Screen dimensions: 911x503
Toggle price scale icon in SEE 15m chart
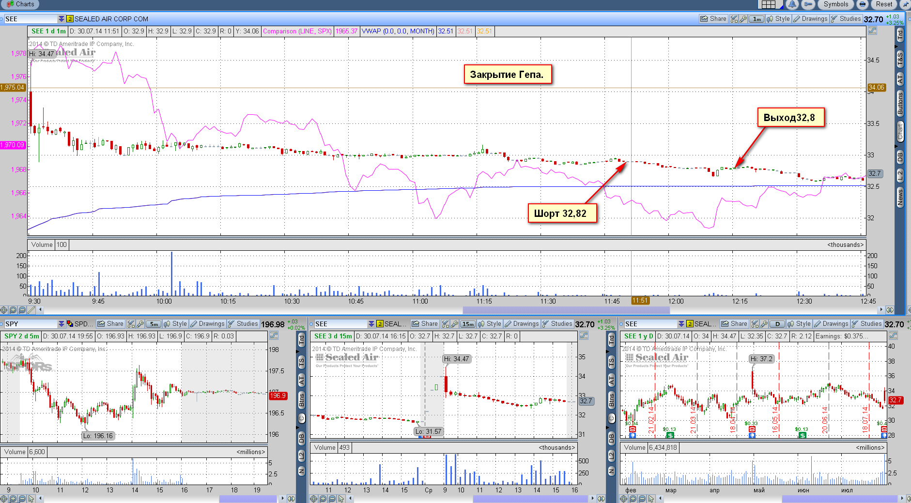click(x=584, y=336)
